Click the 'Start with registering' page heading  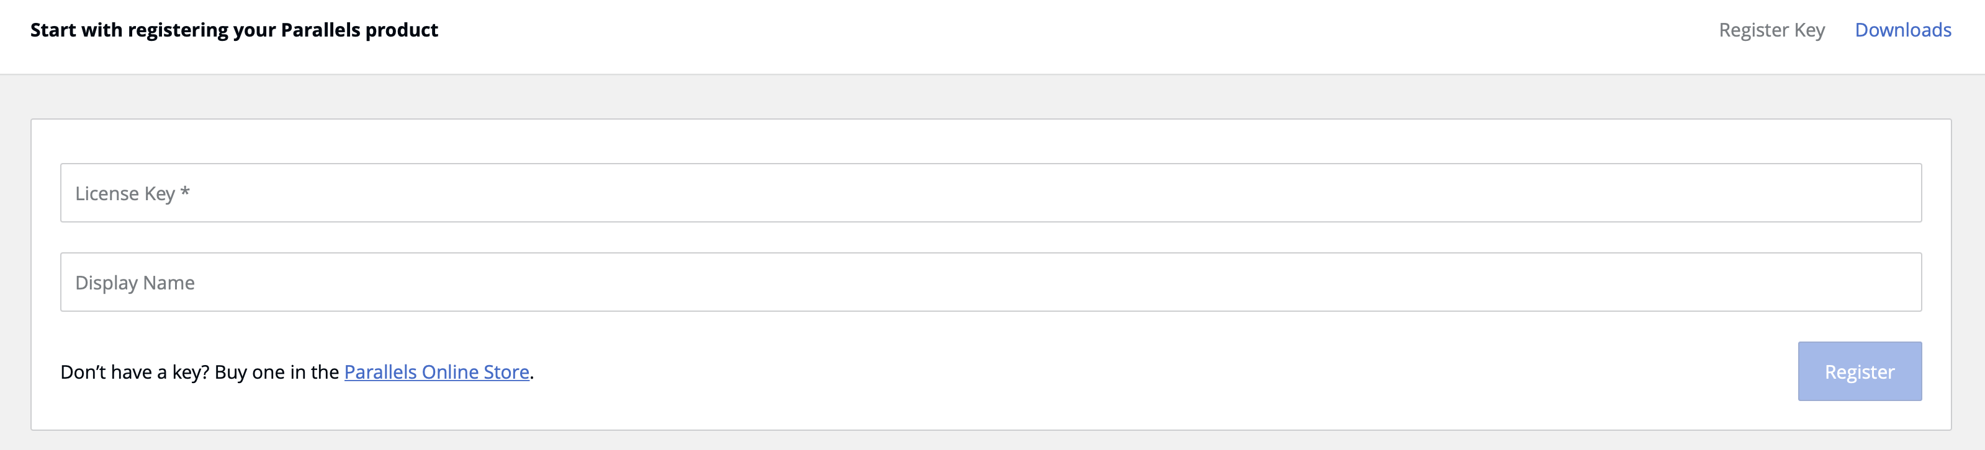tap(234, 30)
